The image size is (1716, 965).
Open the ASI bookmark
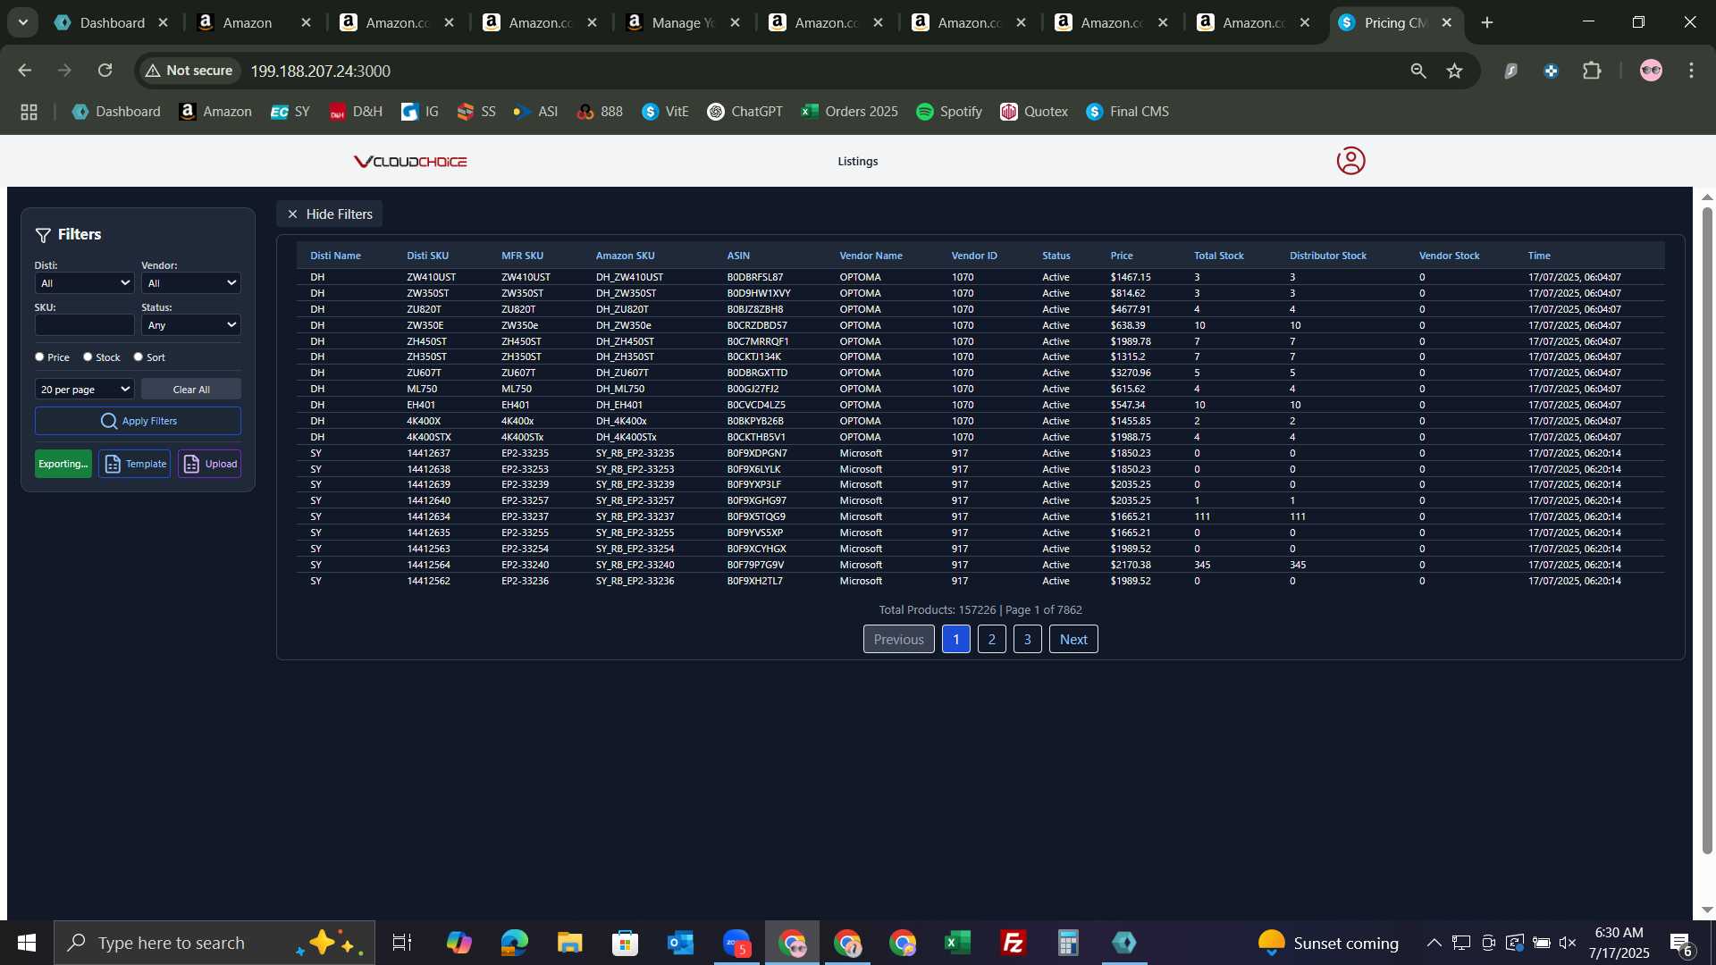[535, 112]
